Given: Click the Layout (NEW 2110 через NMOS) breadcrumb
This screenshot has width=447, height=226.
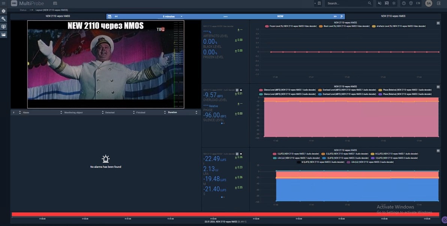Looking at the screenshot, I should 51,10.
